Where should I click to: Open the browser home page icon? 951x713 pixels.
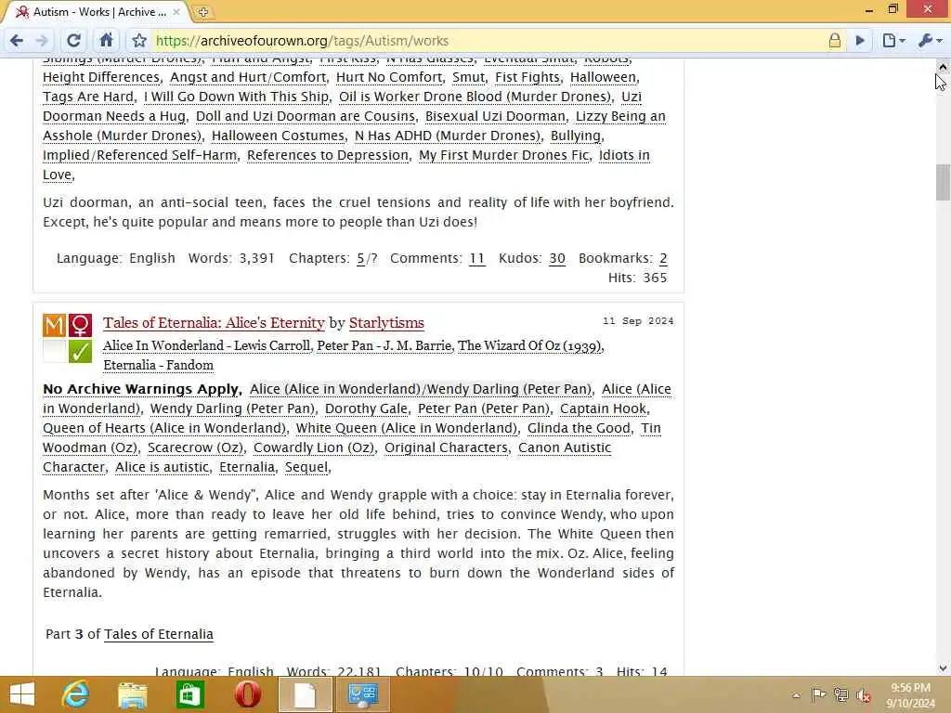[106, 40]
